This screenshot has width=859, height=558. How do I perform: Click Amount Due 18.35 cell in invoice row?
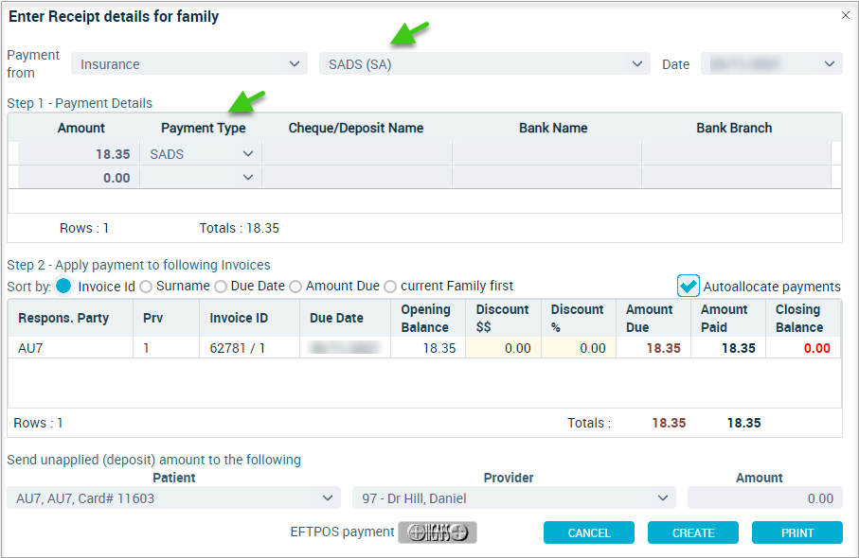[653, 348]
